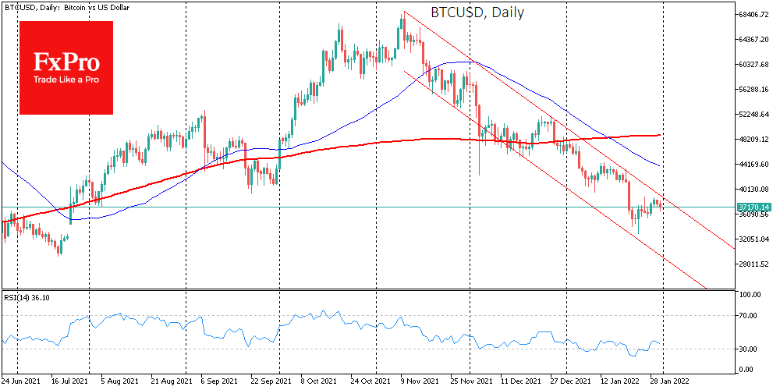Click the RSI 70.00 level label
The height and width of the screenshot is (390, 780).
pos(750,316)
